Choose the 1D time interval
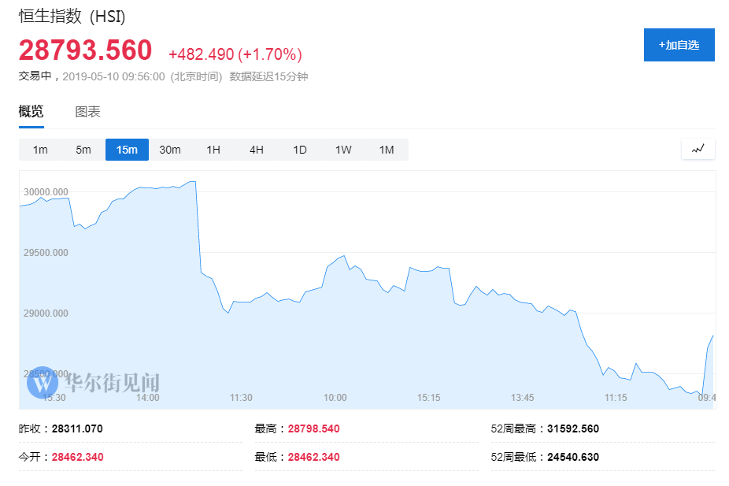The height and width of the screenshot is (486, 729). [300, 150]
